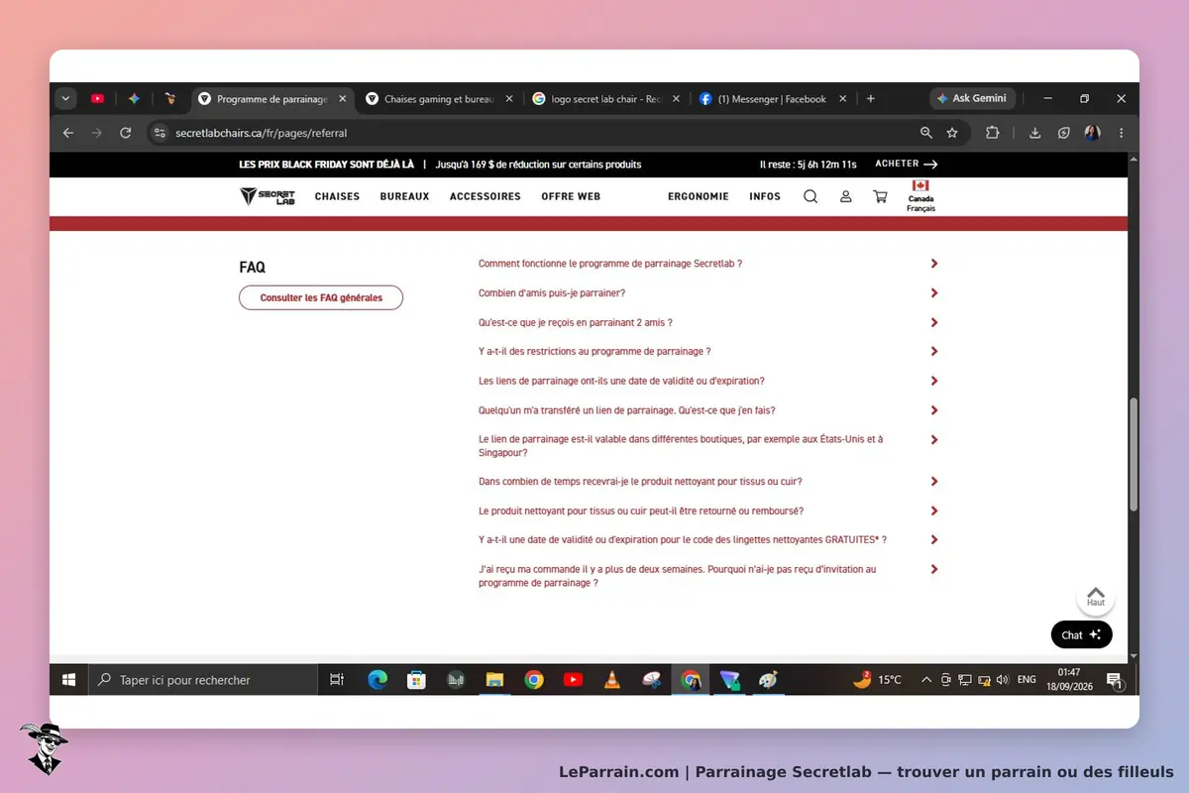Click the browser forward arrow
Image resolution: width=1189 pixels, height=793 pixels.
(96, 132)
